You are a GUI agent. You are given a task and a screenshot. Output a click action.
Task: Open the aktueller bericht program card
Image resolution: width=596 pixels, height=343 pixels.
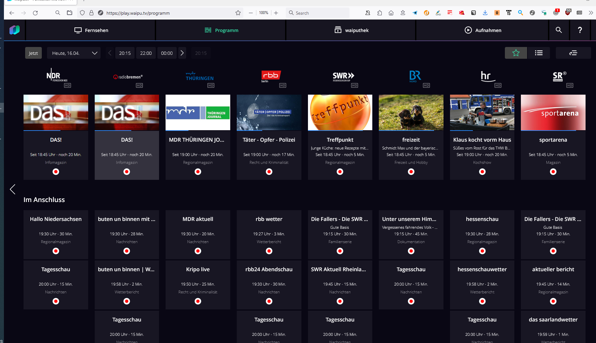[x=553, y=285]
